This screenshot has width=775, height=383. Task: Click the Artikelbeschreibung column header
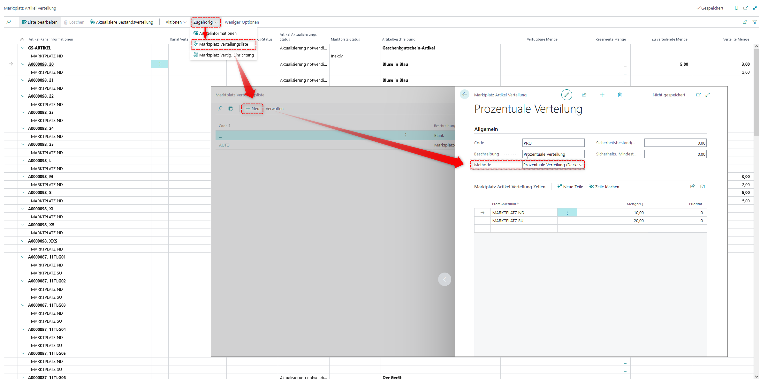[399, 39]
